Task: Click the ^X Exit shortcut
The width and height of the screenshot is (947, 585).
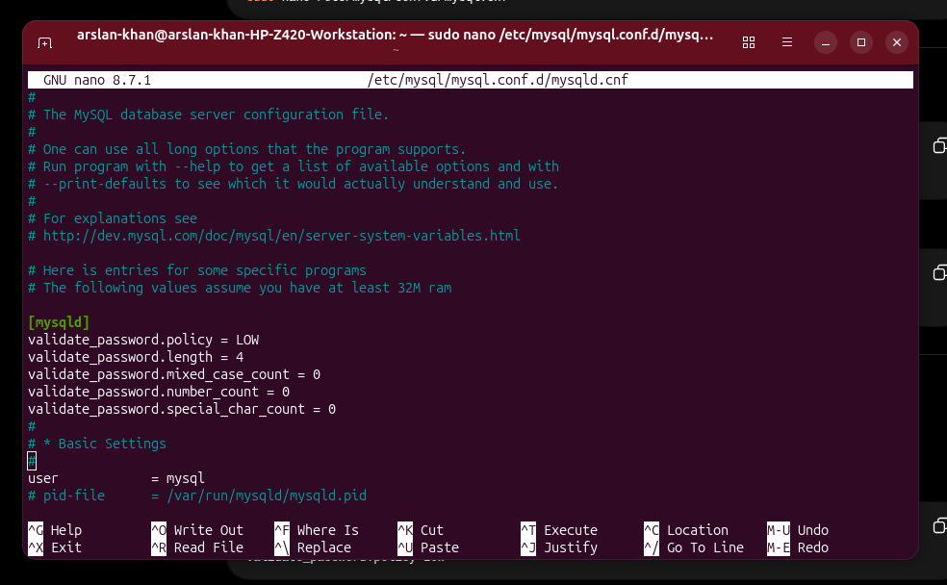Action: coord(55,547)
